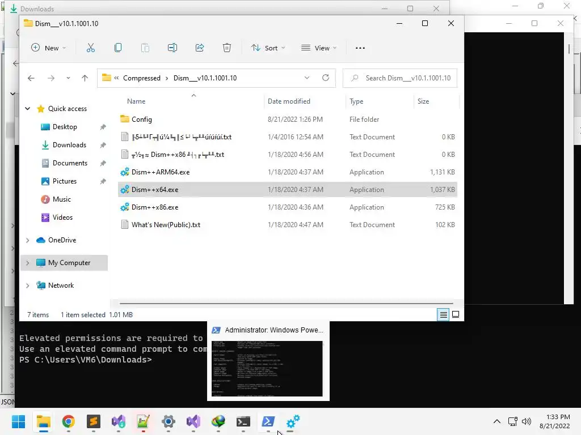Open PowerShell icon on taskbar

pyautogui.click(x=268, y=421)
